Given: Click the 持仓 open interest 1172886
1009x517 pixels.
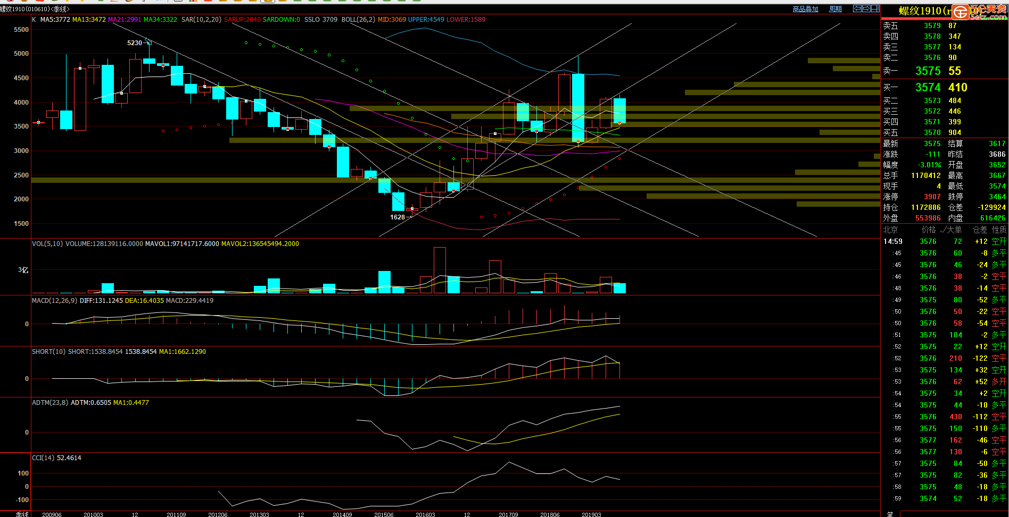Looking at the screenshot, I should pos(926,207).
